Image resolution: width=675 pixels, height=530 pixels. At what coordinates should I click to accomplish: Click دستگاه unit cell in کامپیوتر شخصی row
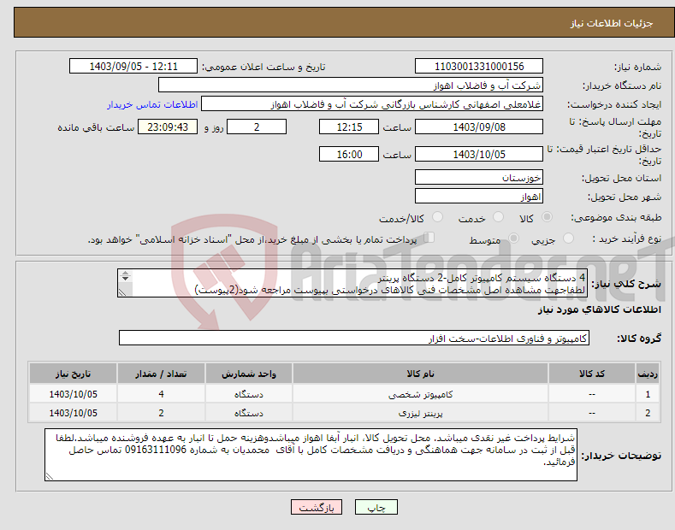coord(249,394)
